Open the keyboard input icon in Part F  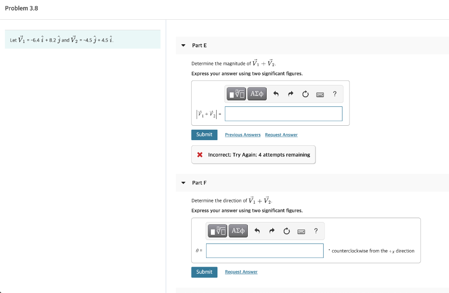[301, 231]
